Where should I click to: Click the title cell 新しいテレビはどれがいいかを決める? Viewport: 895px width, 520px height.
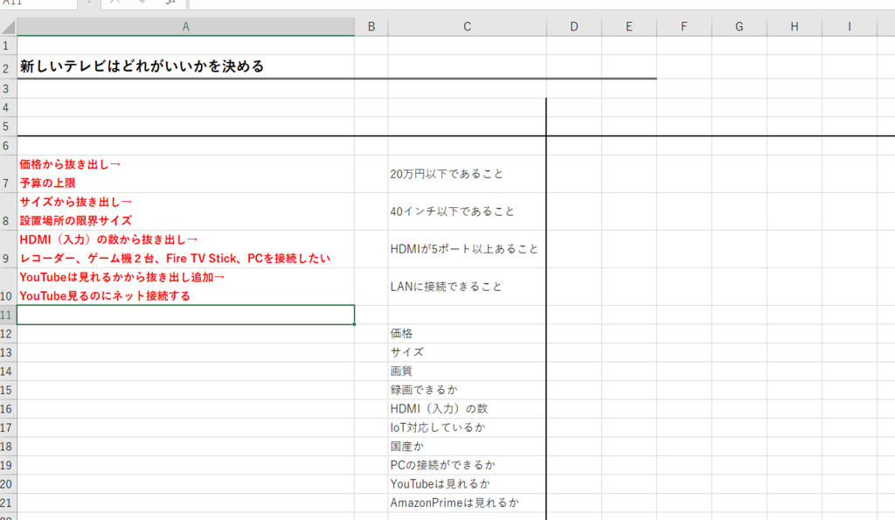pos(185,66)
